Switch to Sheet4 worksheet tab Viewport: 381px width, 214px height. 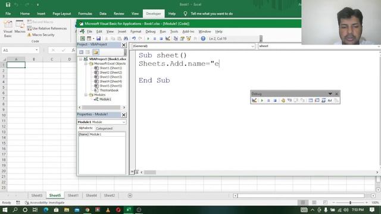91,196
